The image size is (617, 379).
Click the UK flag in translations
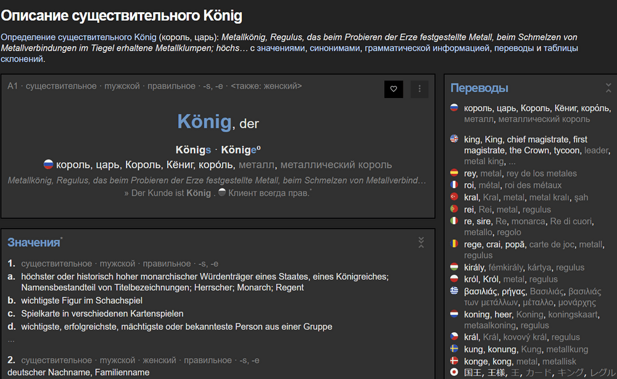455,139
